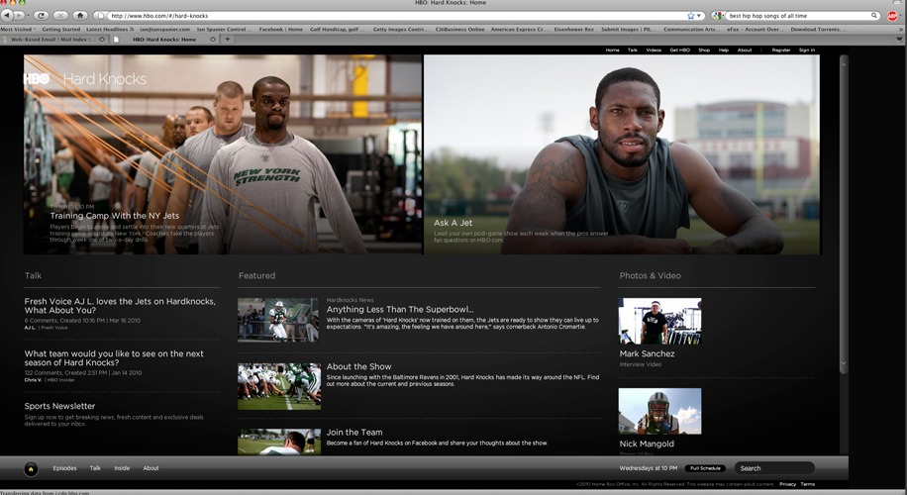Click the HBO logo on the banner
Screen dimensions: 907x495
pos(38,78)
